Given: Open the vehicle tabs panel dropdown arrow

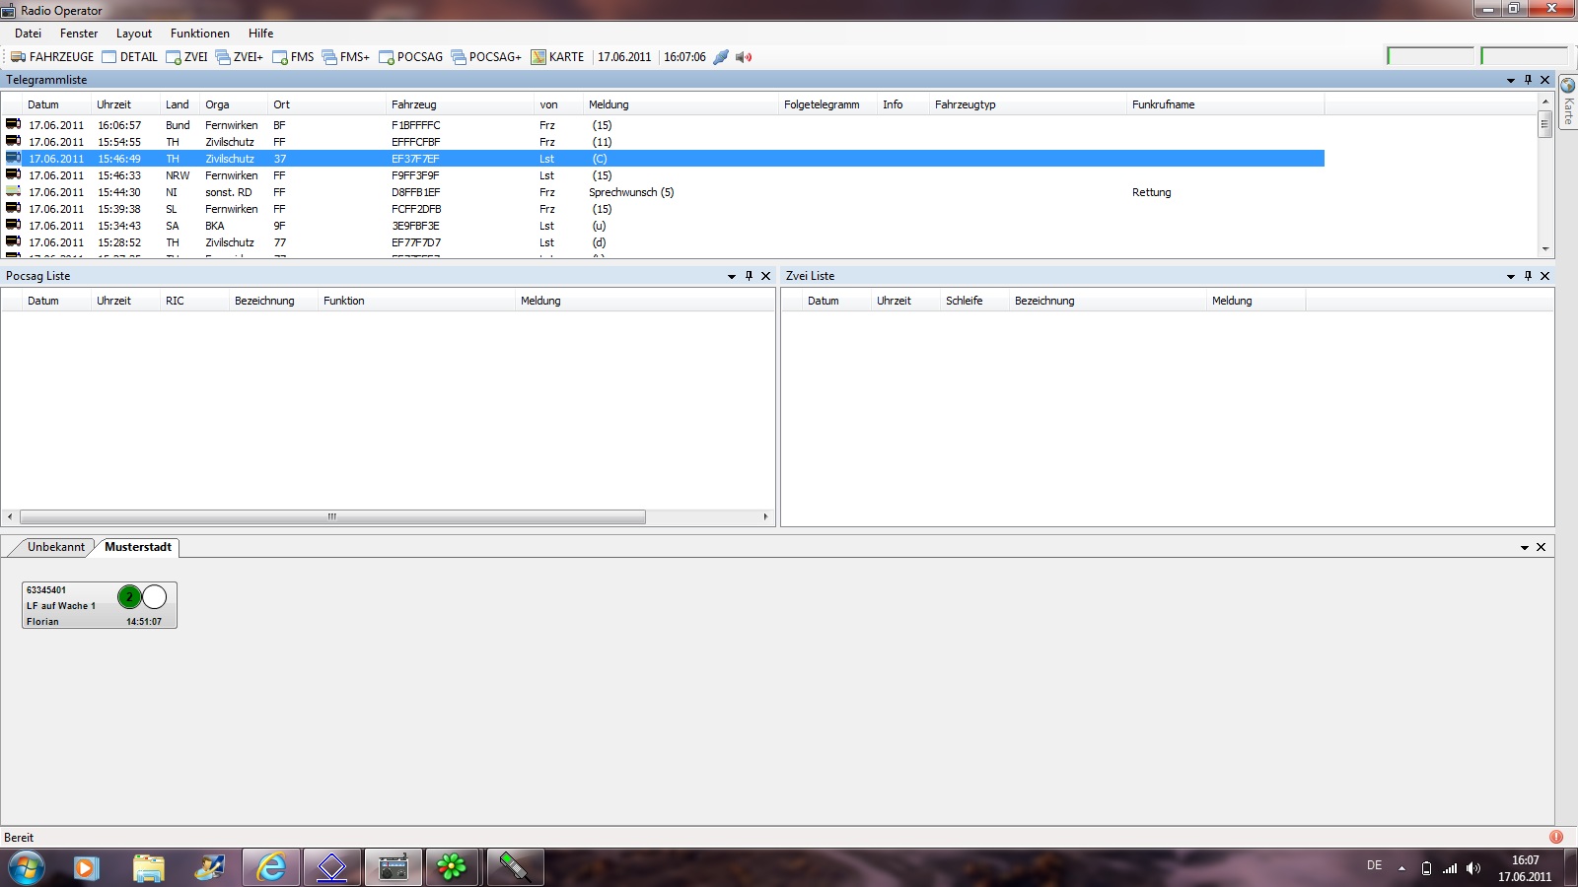Looking at the screenshot, I should pos(1525,547).
